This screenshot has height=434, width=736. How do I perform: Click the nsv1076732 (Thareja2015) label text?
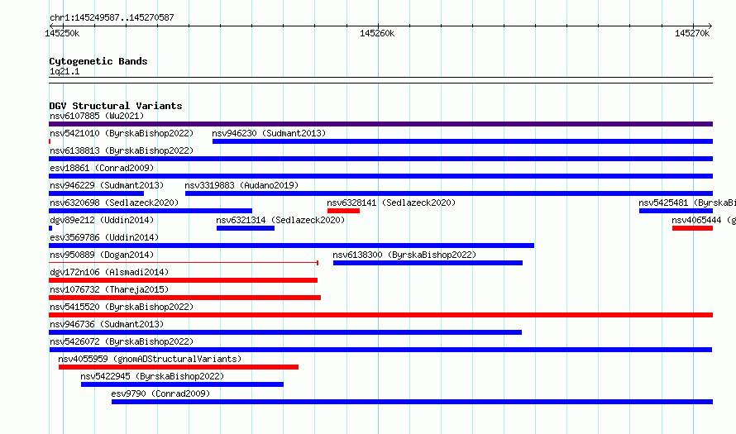coord(109,289)
